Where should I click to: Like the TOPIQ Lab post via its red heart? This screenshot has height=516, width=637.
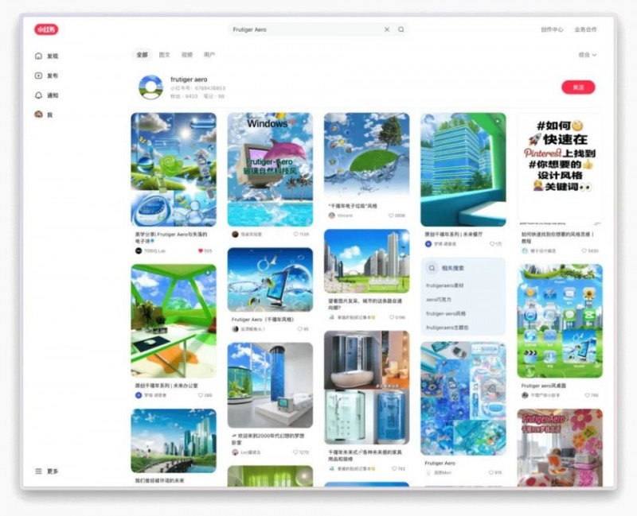pos(201,250)
